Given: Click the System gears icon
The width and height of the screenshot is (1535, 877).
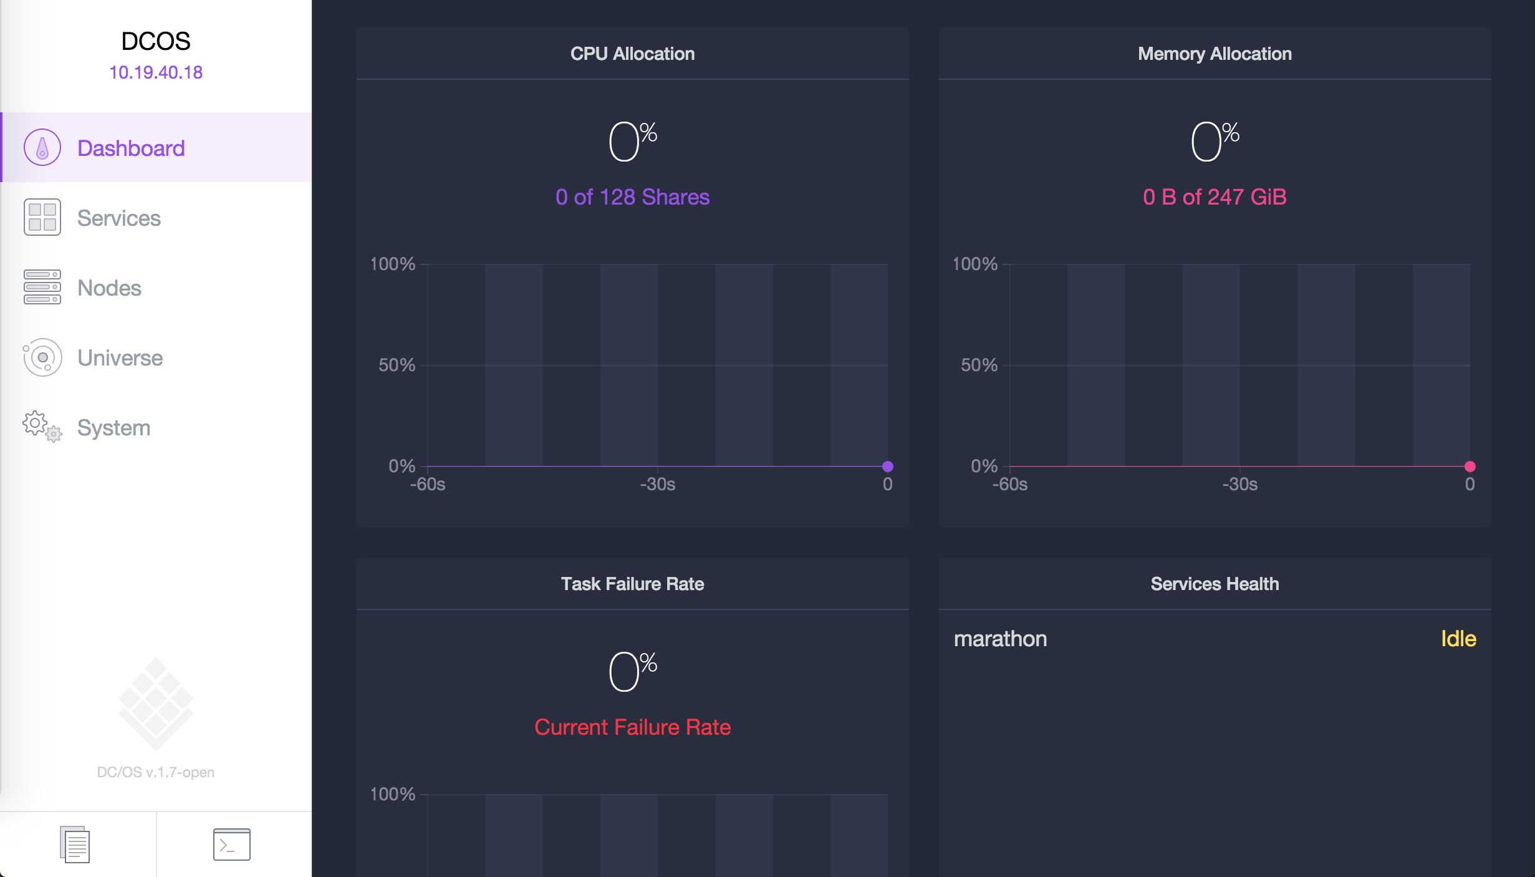Looking at the screenshot, I should click(42, 427).
